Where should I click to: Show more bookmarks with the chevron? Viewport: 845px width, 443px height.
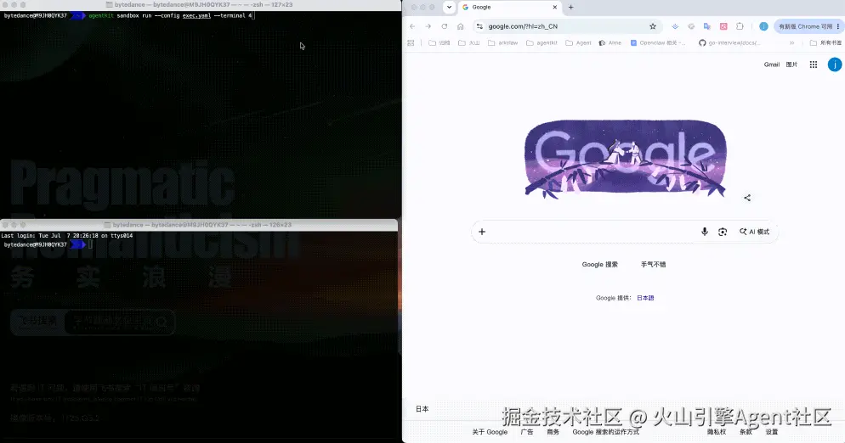791,43
